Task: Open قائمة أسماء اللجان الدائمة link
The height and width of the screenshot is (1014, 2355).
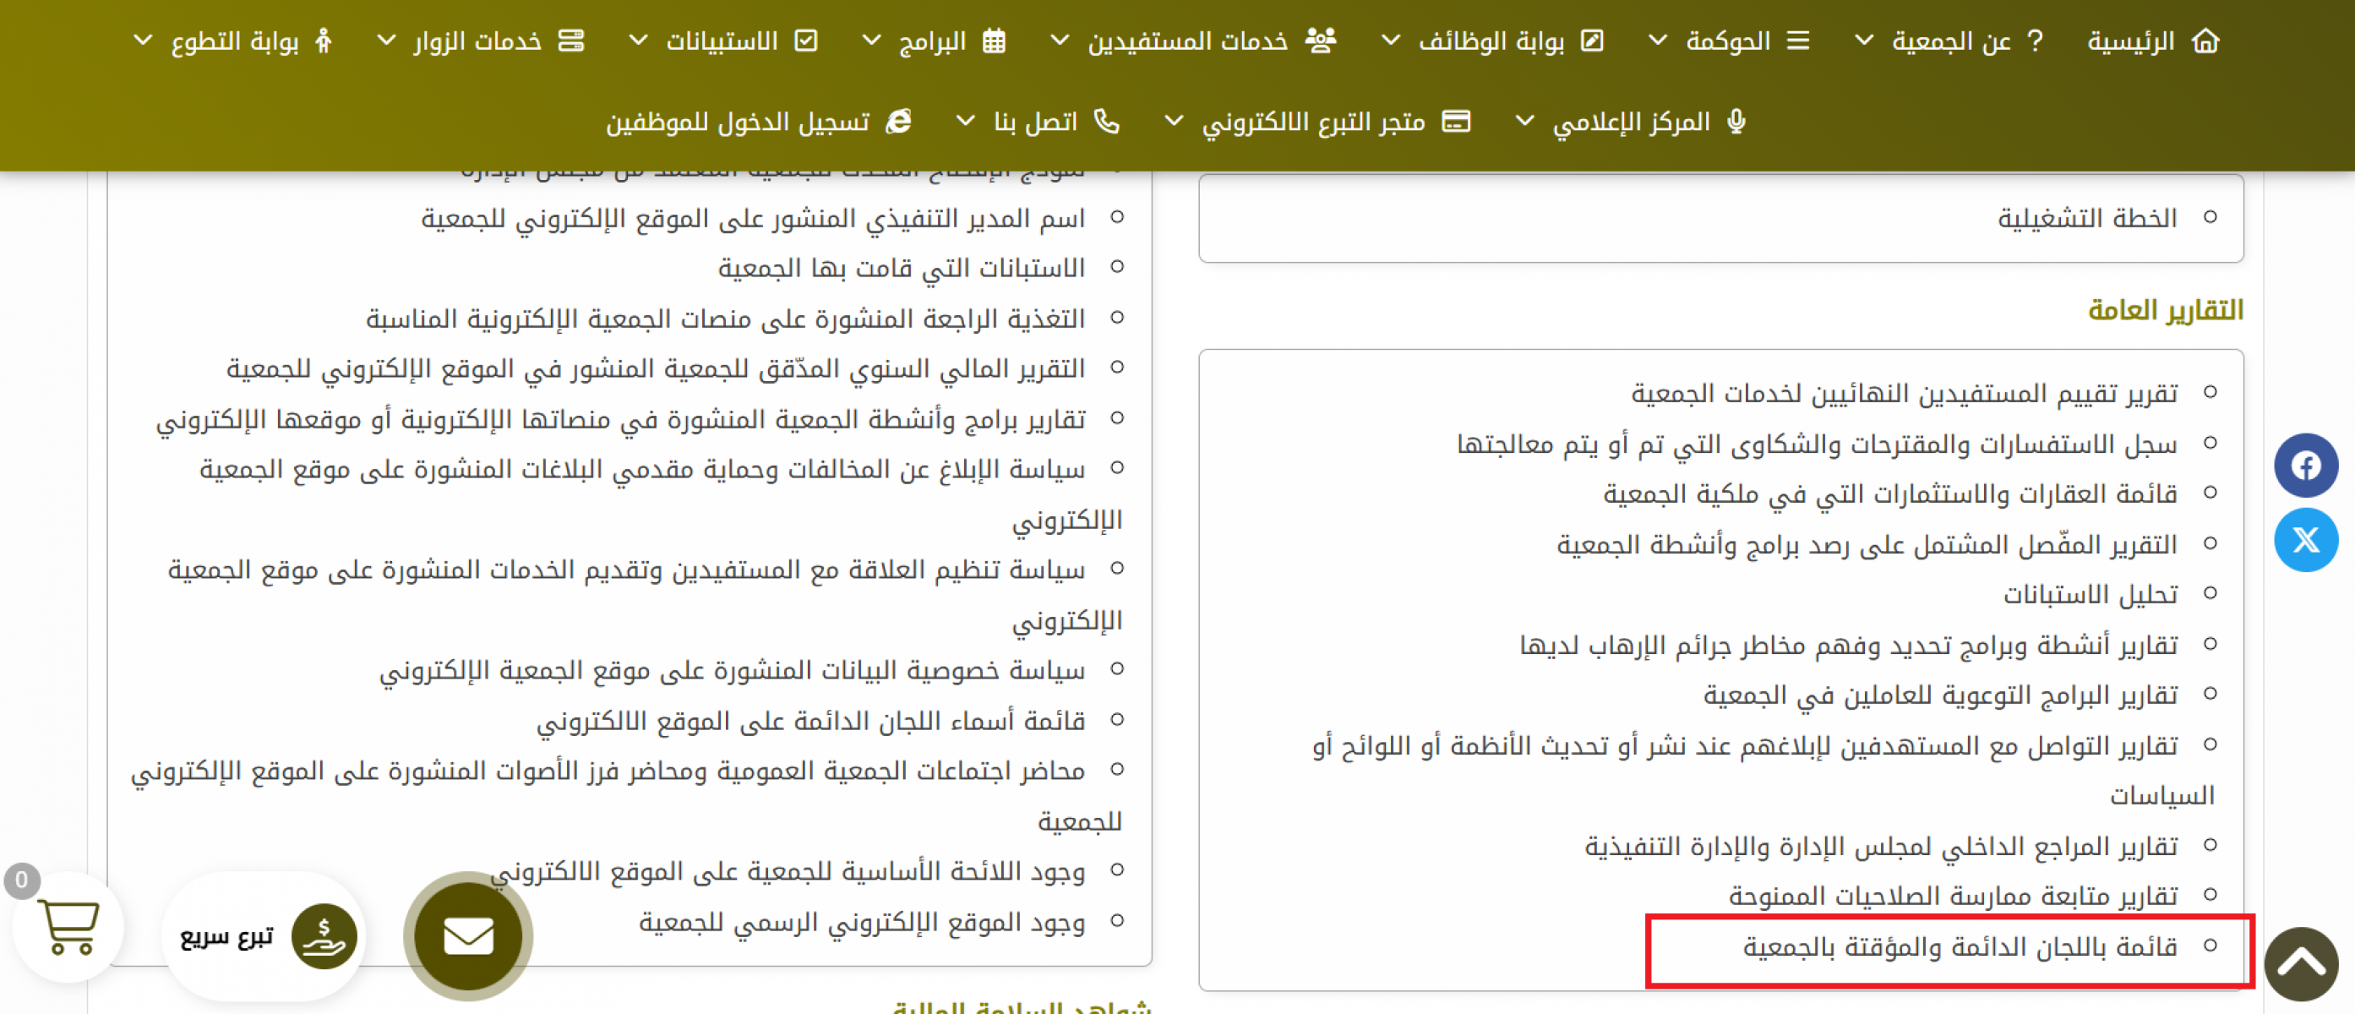Action: (x=812, y=721)
